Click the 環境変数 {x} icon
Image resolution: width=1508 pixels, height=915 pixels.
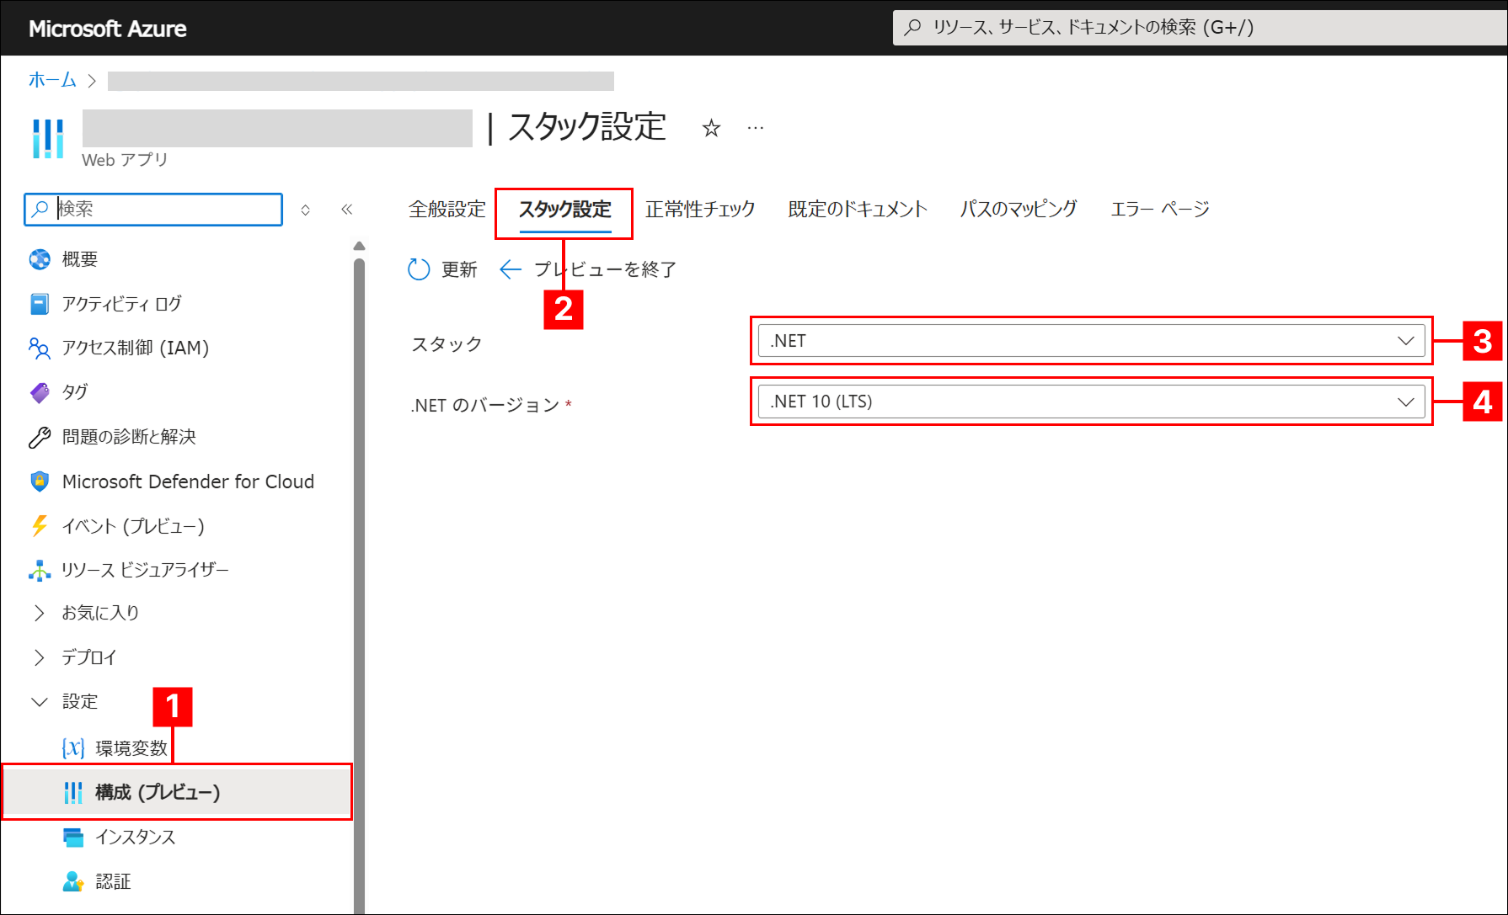tap(73, 747)
